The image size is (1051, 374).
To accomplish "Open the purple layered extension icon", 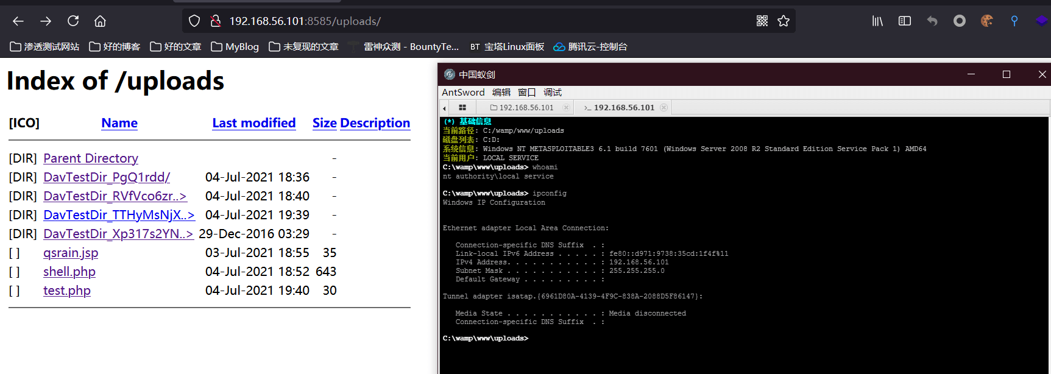I will pyautogui.click(x=1042, y=21).
